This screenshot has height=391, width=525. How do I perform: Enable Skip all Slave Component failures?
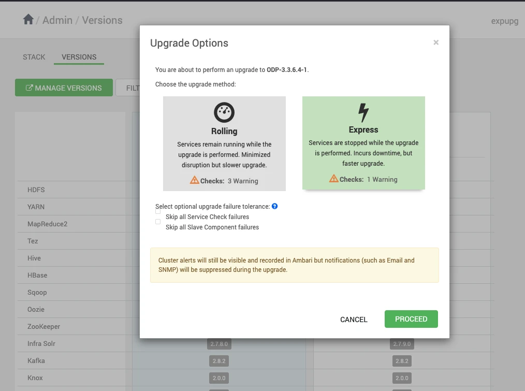[x=158, y=222]
